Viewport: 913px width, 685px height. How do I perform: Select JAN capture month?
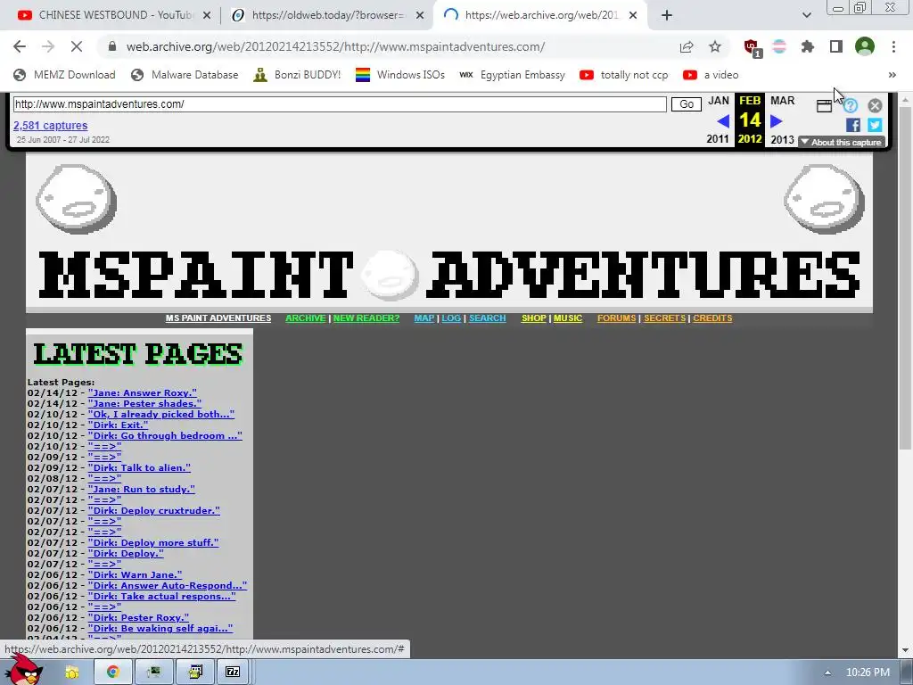(719, 101)
